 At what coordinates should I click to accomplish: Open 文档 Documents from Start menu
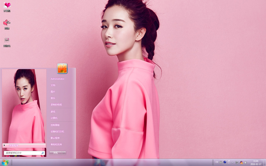(x=53, y=85)
